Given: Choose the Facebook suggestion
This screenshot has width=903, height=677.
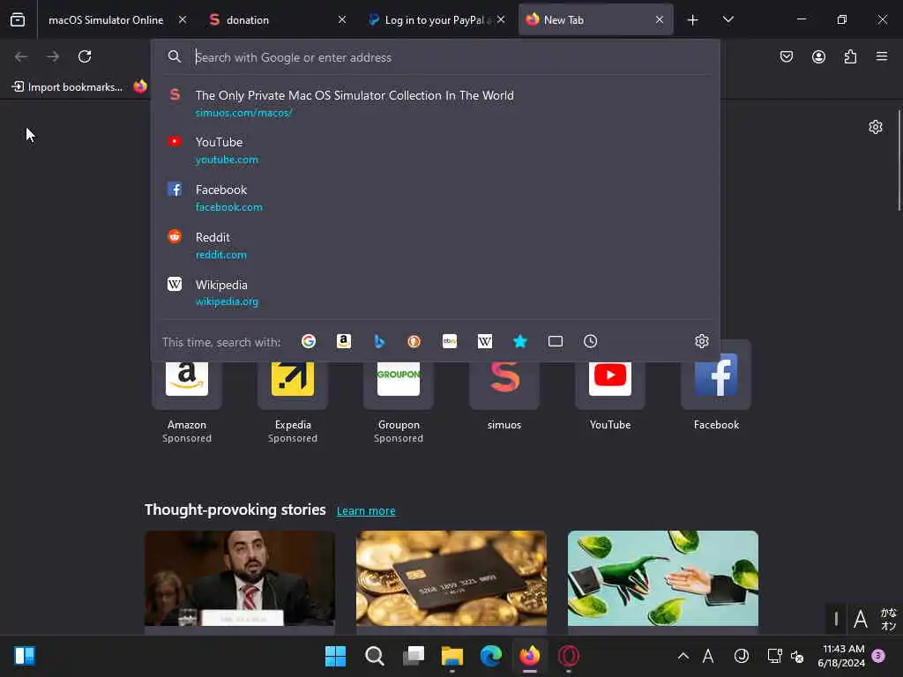Looking at the screenshot, I should tap(436, 198).
